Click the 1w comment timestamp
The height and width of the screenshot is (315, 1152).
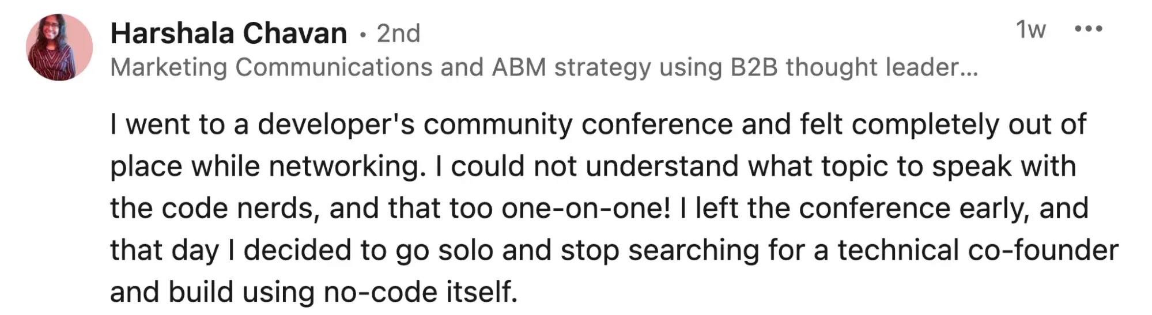coord(1030,29)
